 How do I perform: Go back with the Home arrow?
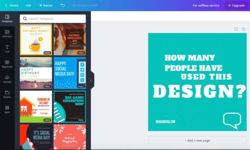point(6,5)
